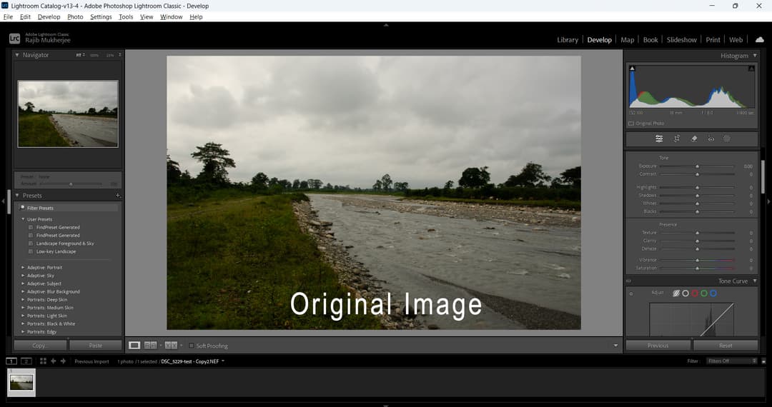Screen dimensions: 772x407
Task: Select the red channel curve circle
Action: [695, 293]
